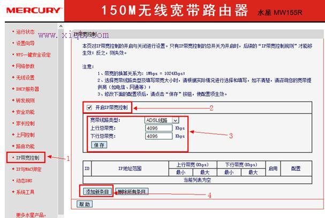The image size is (325, 218).
Task: Open 运行状态 in the sidebar
Action: [25, 32]
